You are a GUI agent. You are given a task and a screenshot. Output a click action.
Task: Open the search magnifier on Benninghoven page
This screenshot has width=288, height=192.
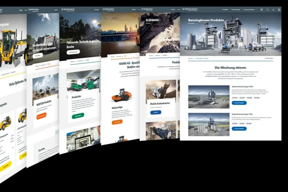tap(267, 10)
